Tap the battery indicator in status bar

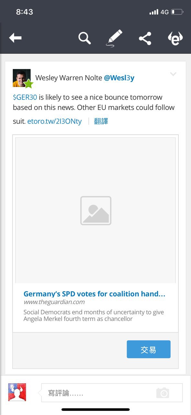point(177,12)
